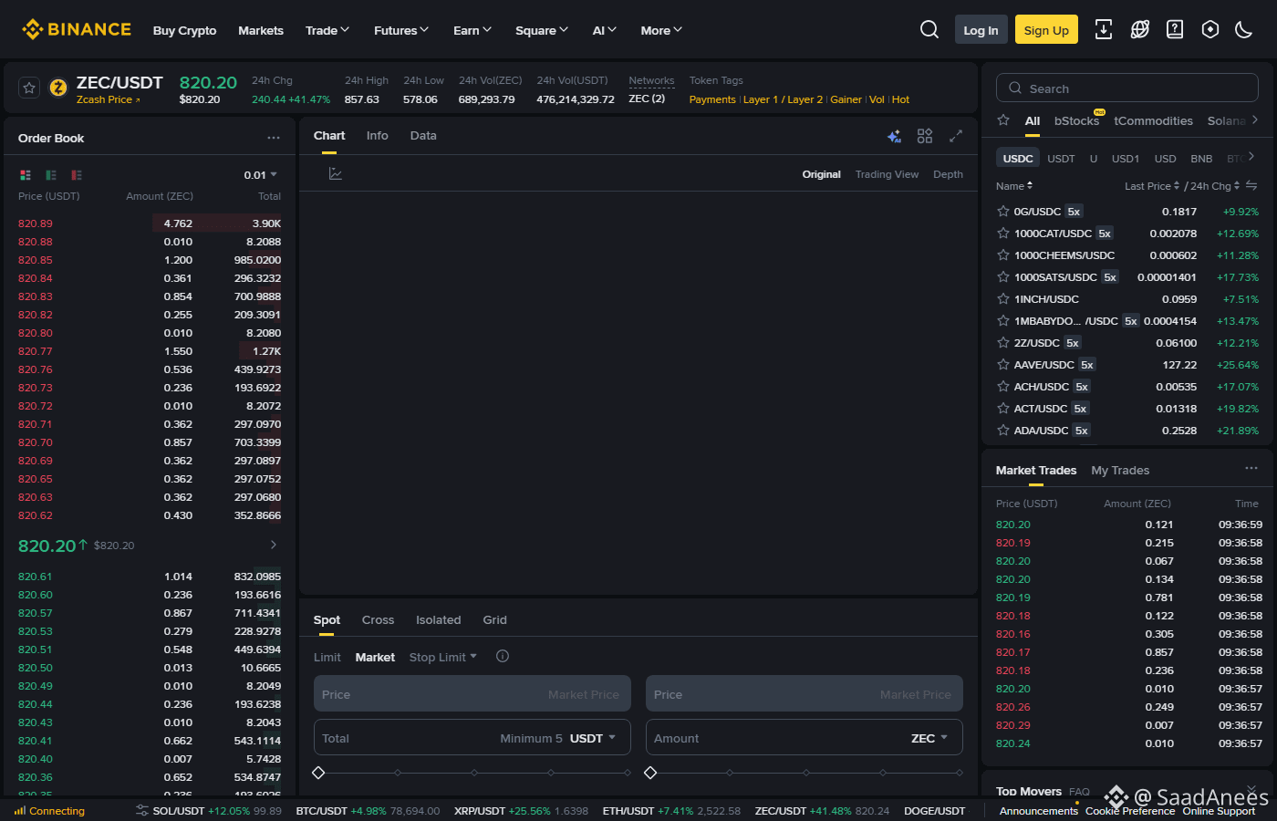
Task: Open Zcash Price link
Action: pyautogui.click(x=108, y=99)
